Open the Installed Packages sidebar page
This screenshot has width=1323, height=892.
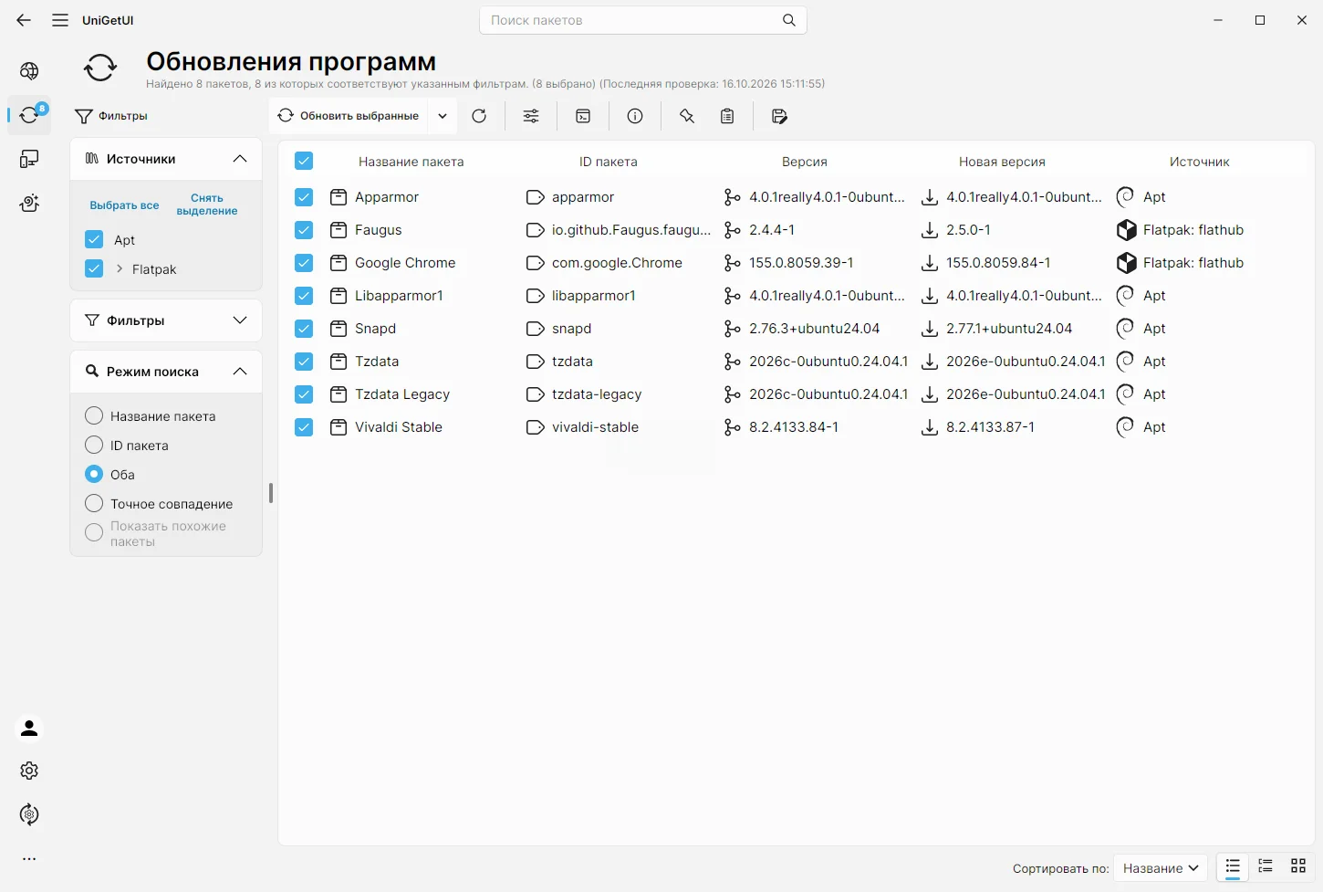point(29,159)
